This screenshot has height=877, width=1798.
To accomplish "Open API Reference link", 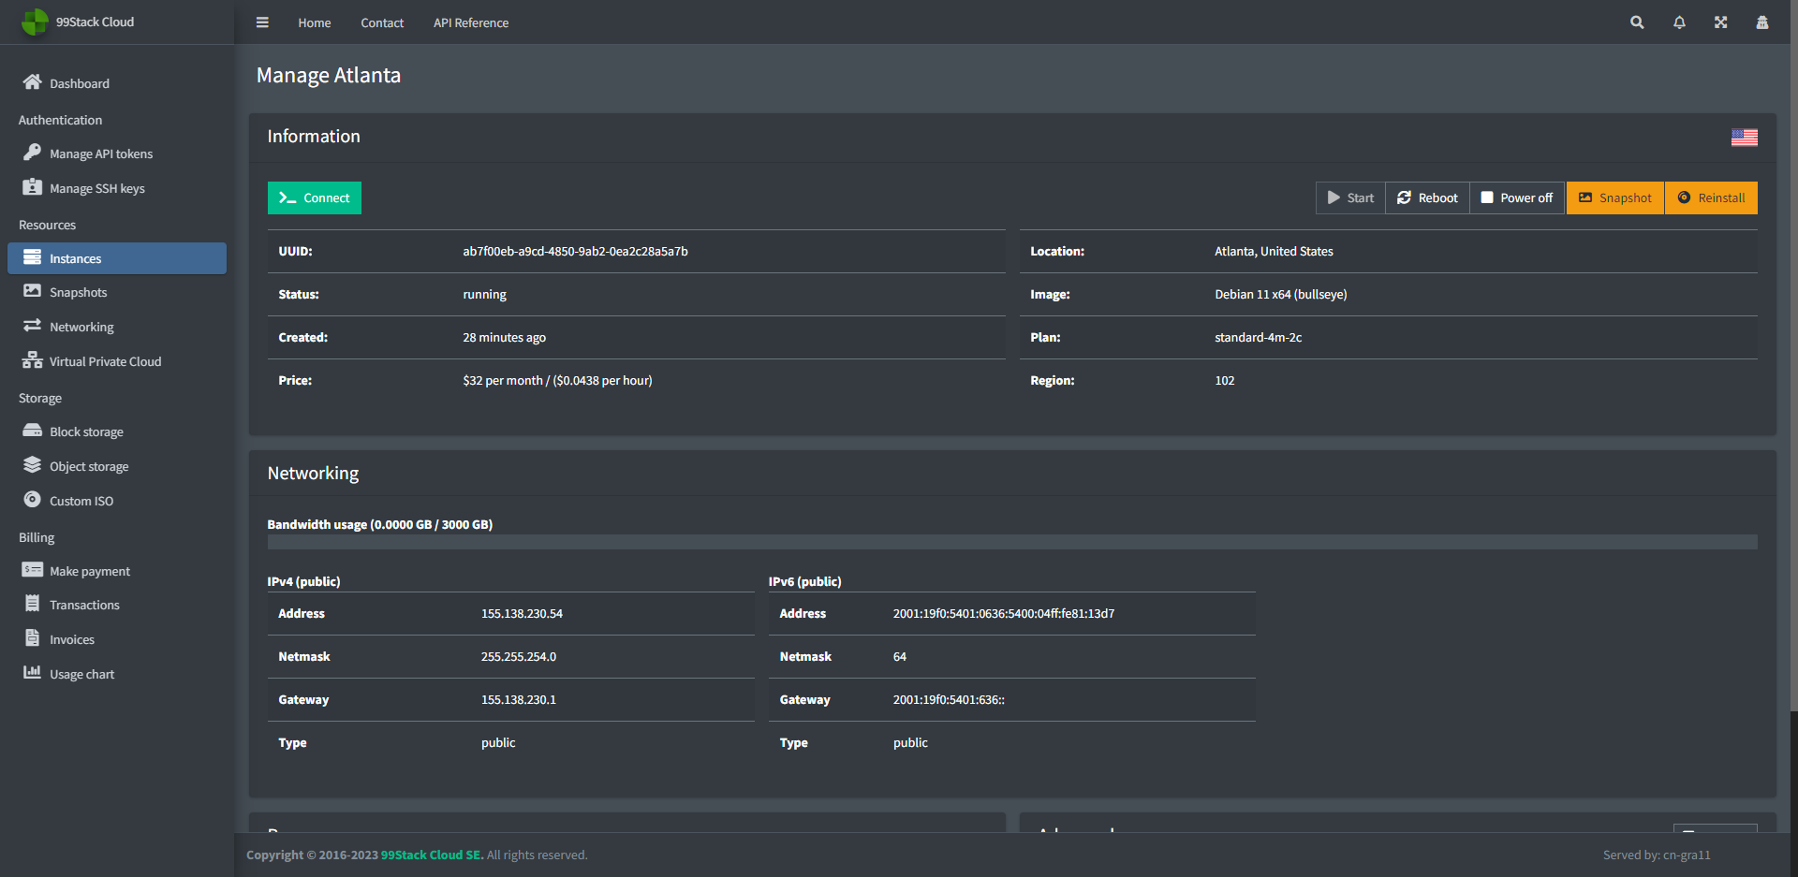I will [471, 22].
